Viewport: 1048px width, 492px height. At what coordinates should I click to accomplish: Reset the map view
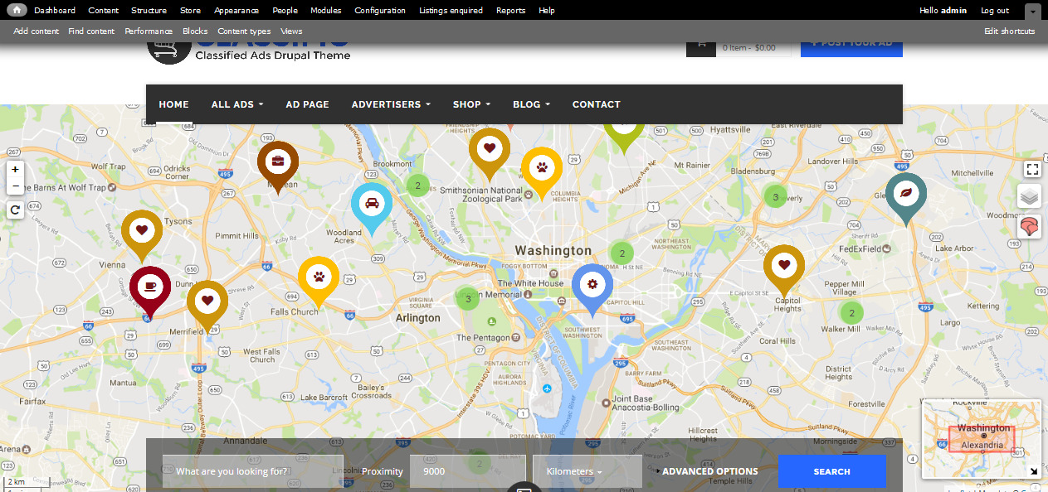click(x=15, y=210)
